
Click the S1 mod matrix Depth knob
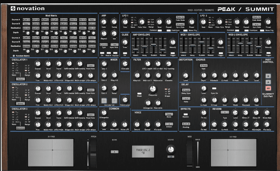point(28,33)
